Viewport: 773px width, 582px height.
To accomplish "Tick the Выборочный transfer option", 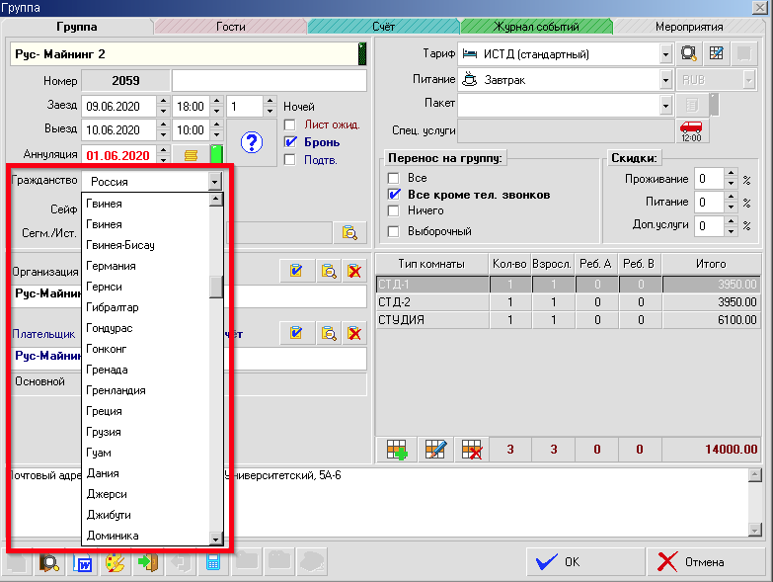I will (394, 231).
